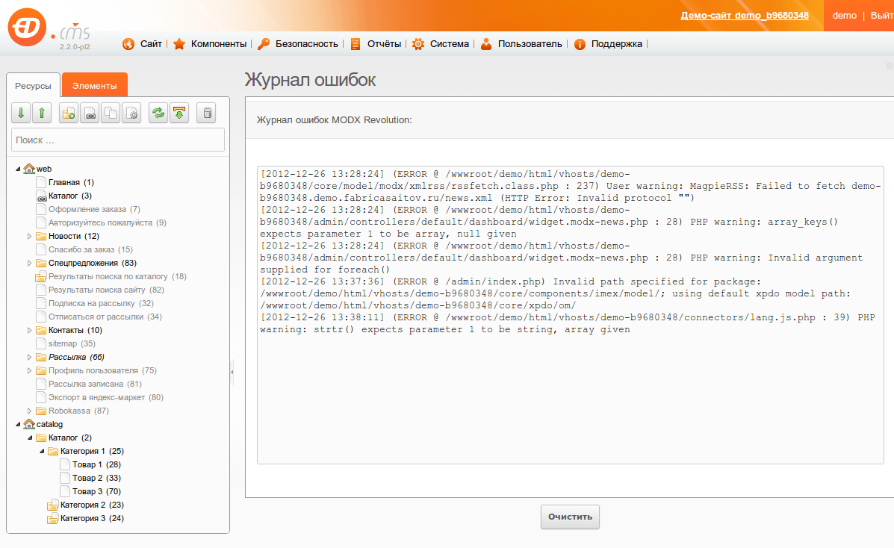
Task: Empty the recycle bin
Action: coord(206,113)
